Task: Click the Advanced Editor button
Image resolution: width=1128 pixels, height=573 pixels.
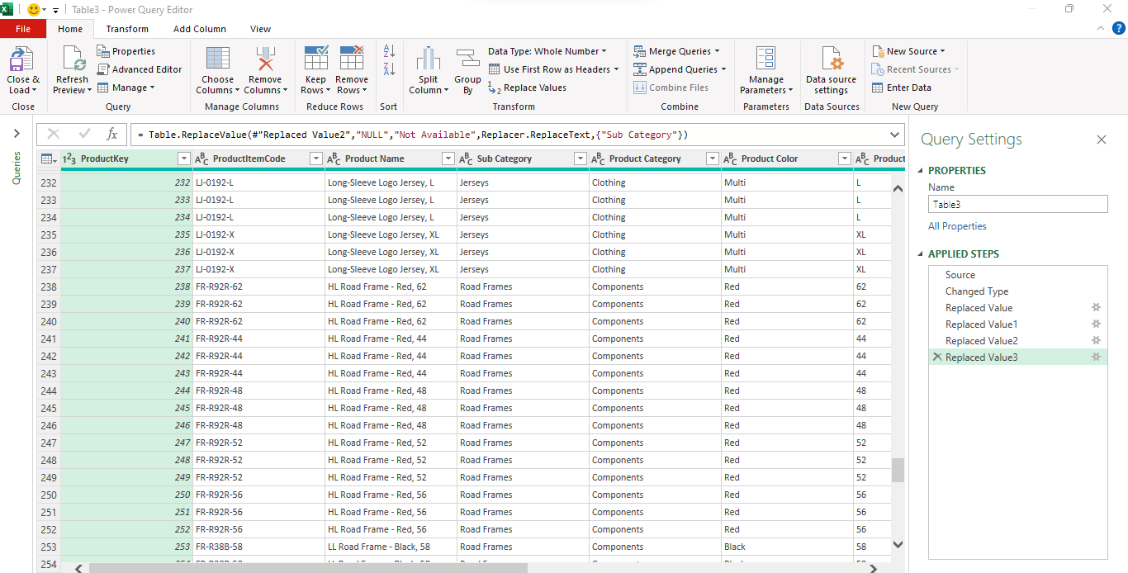Action: pos(140,69)
